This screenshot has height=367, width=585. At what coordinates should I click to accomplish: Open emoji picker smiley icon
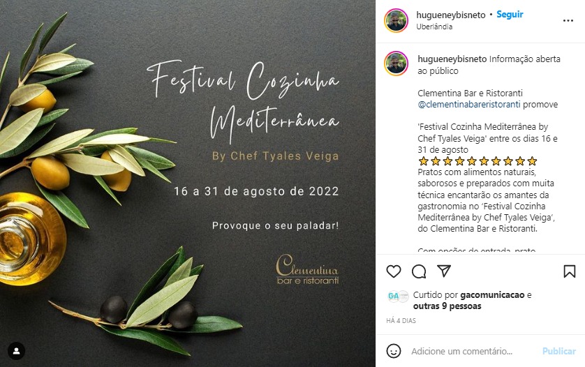394,351
